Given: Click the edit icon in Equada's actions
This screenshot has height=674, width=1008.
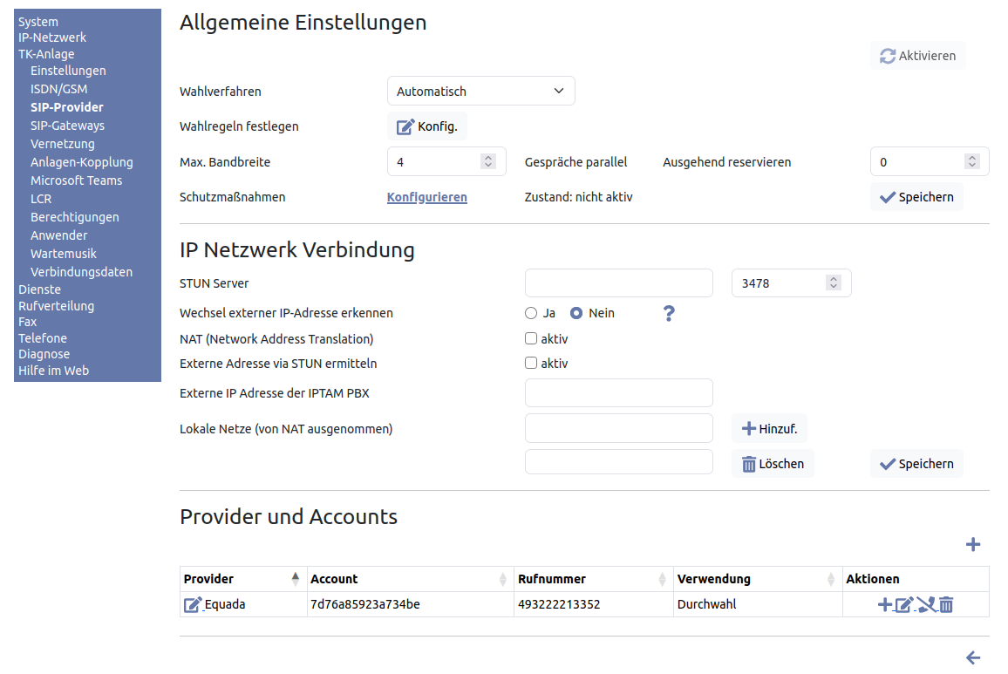Looking at the screenshot, I should click(x=904, y=604).
